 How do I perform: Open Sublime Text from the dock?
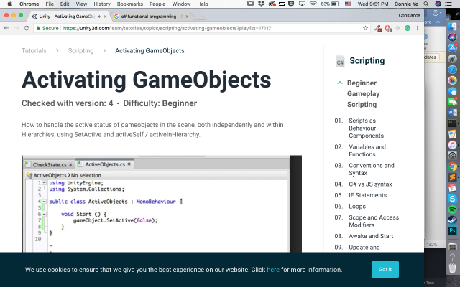point(452,177)
